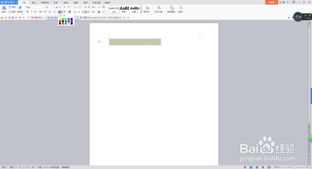This screenshot has width=312, height=169.
Task: Click the open folder quick-access icon
Action: (2, 18)
